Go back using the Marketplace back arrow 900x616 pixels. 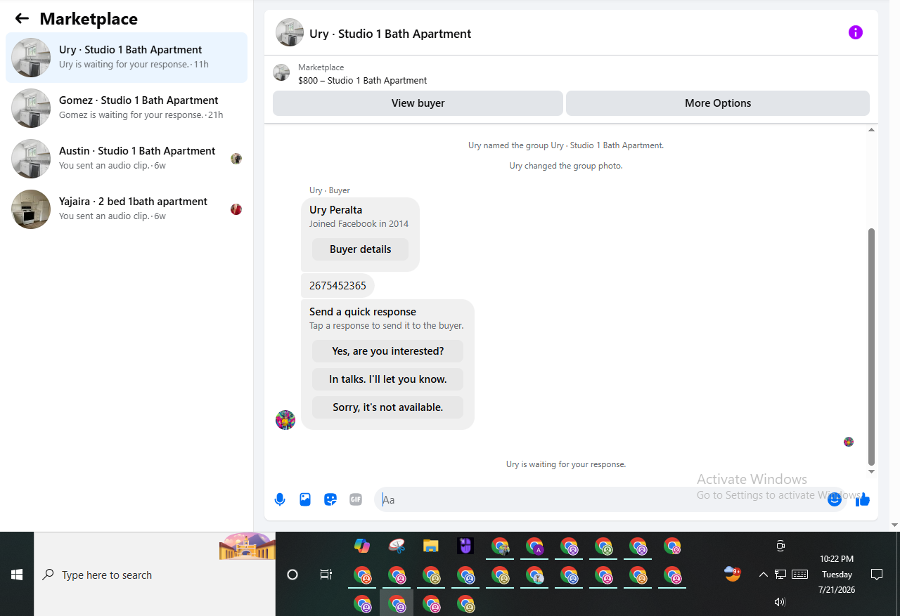[x=22, y=19]
